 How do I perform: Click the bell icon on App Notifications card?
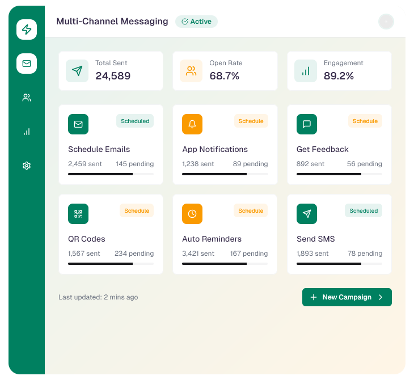pos(192,124)
